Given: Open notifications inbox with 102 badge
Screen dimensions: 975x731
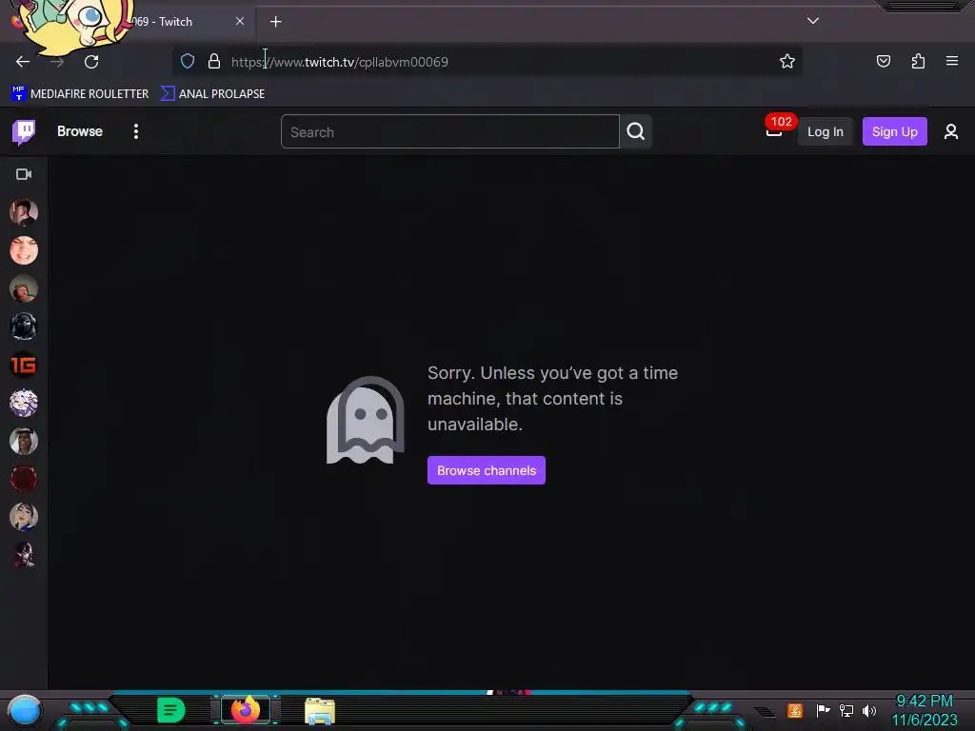Looking at the screenshot, I should 774,129.
